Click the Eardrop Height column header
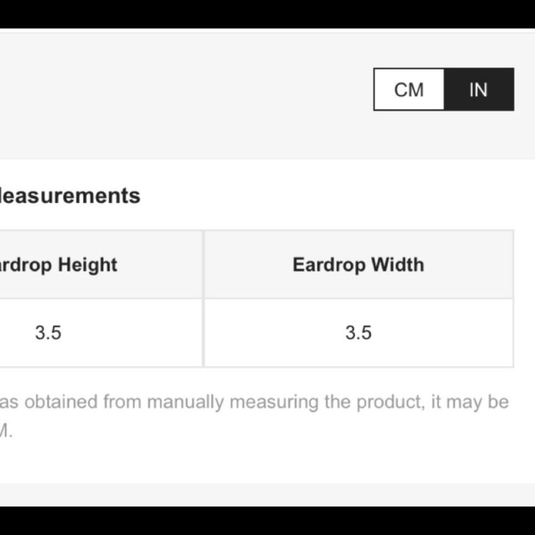The height and width of the screenshot is (535, 535). point(59,265)
